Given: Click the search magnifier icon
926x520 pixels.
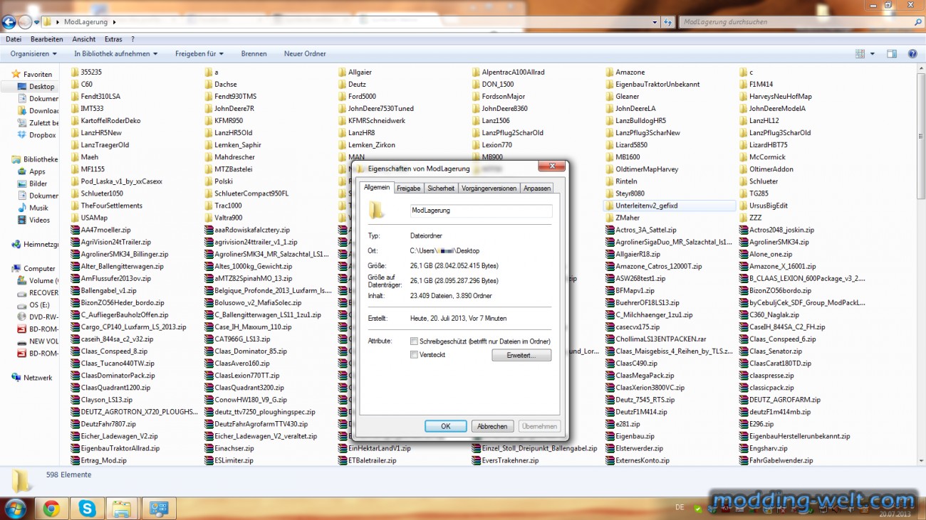Looking at the screenshot, I should pyautogui.click(x=918, y=22).
